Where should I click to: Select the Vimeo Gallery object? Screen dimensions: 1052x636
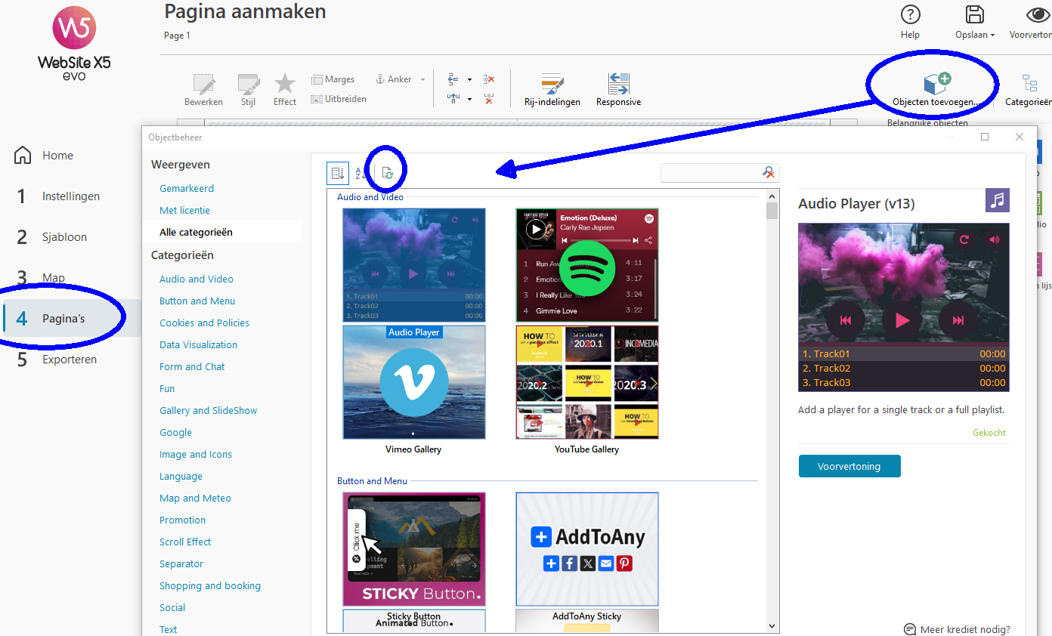414,382
